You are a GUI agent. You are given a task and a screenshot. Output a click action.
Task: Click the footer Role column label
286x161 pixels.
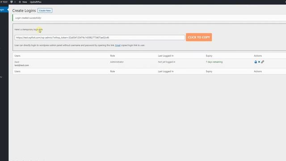112,72
